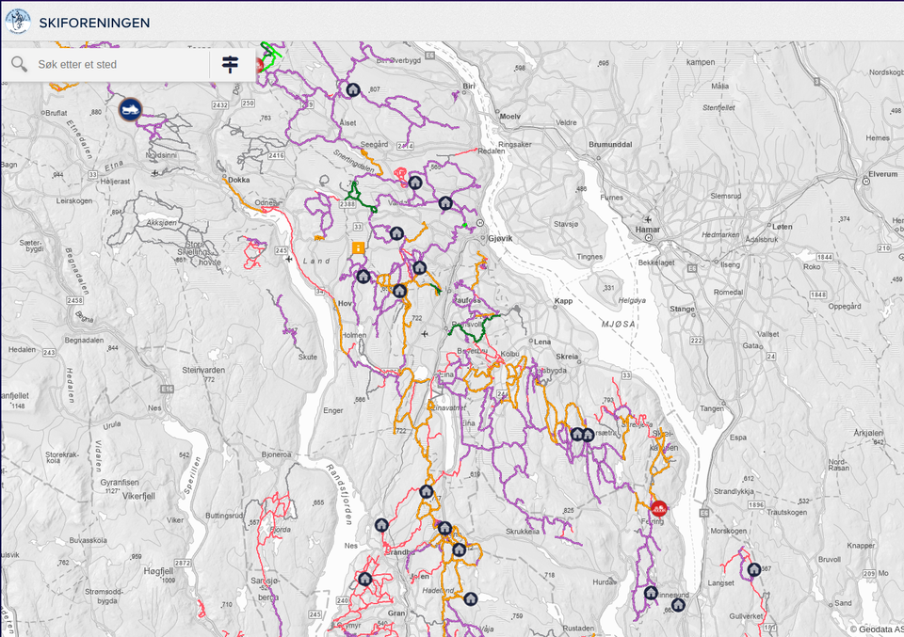Select the snowmobile marker near Bruflat
Image resolution: width=904 pixels, height=637 pixels.
[130, 109]
